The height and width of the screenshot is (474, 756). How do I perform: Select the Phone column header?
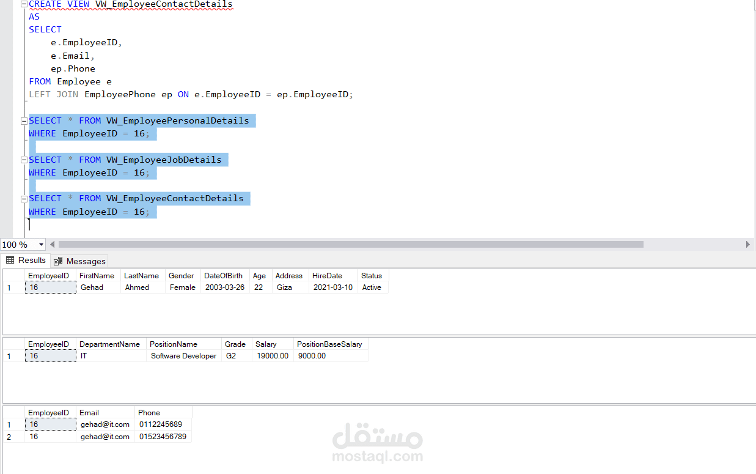point(164,413)
